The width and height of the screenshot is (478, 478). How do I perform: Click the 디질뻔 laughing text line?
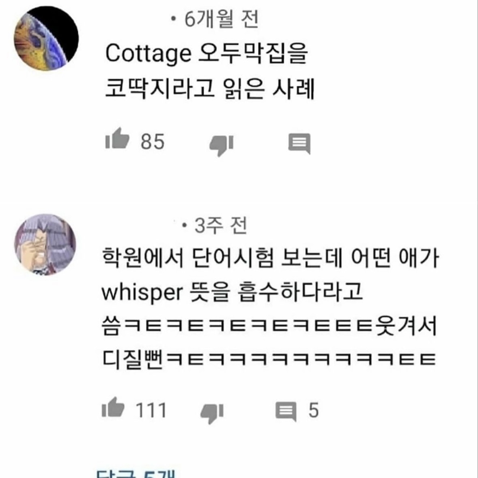click(x=269, y=359)
